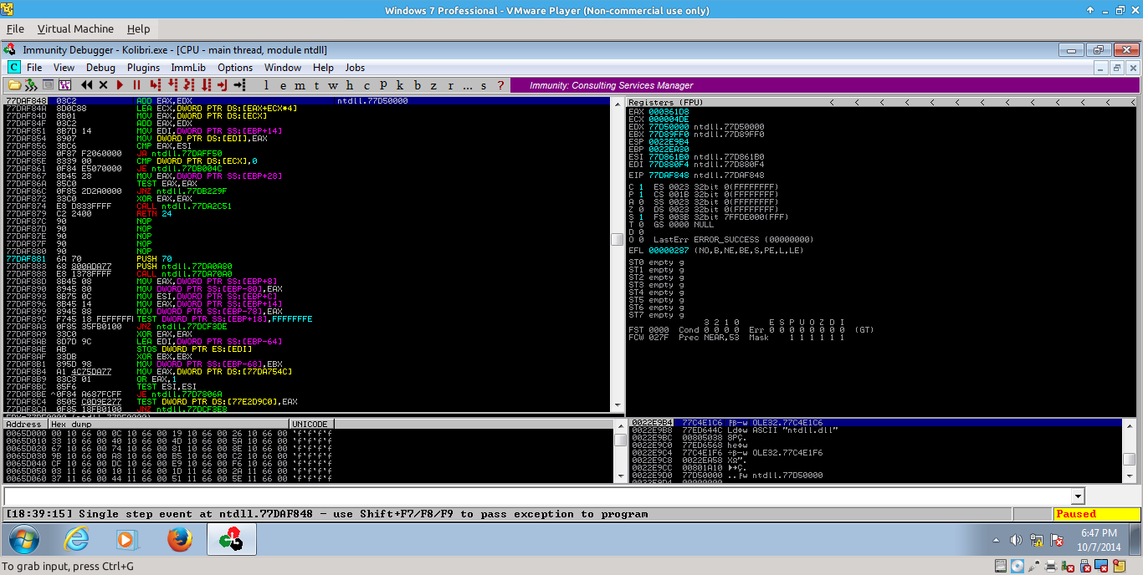Open Windows list with 'w' button
Screen dimensions: 1143x575
[x=333, y=85]
